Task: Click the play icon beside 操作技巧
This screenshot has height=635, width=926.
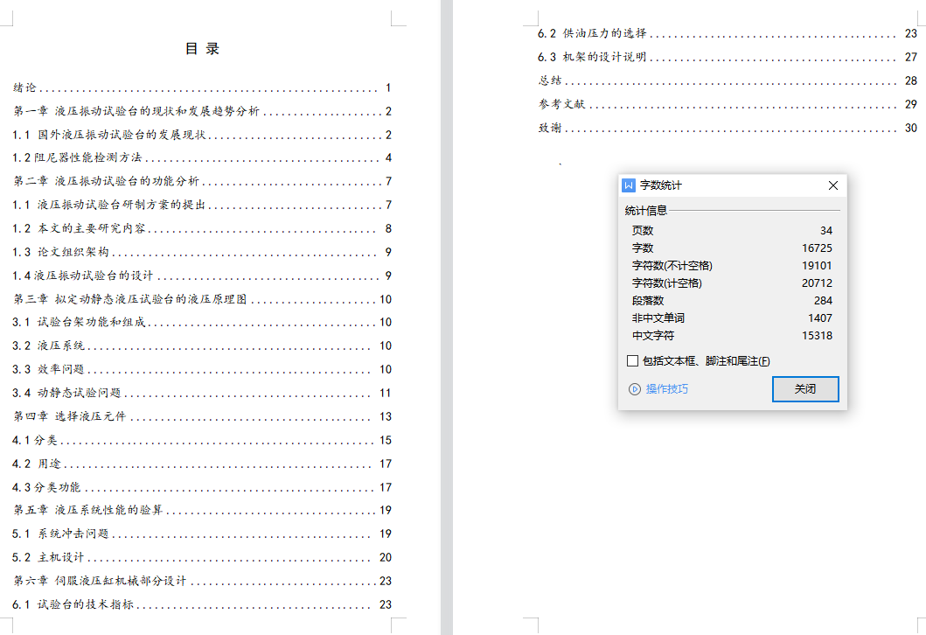Action: (x=635, y=389)
